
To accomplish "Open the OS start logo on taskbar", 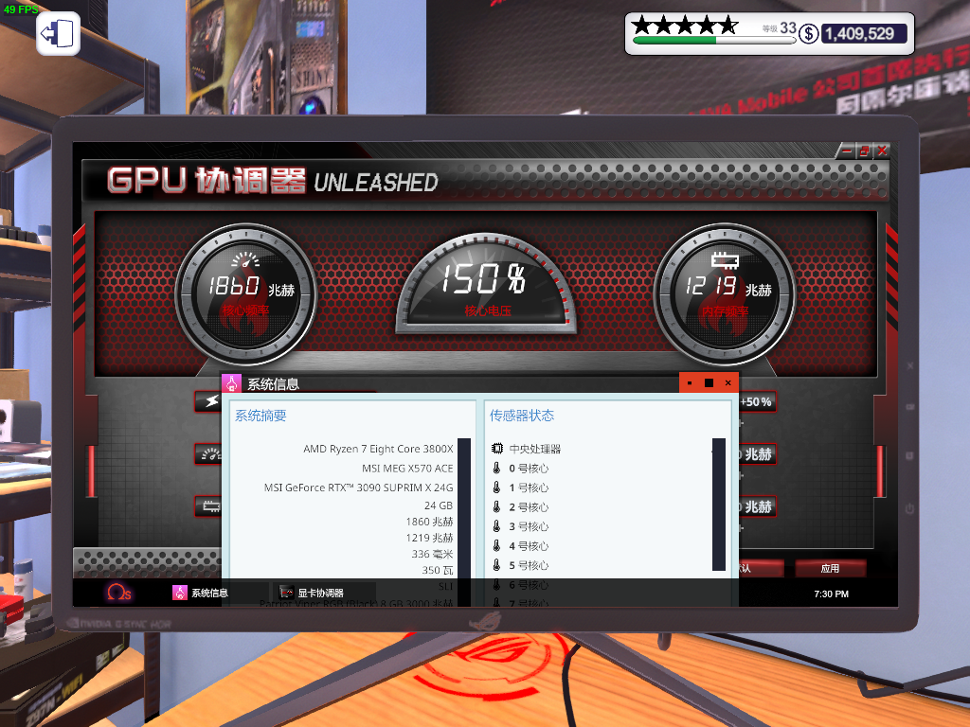I will pyautogui.click(x=118, y=593).
